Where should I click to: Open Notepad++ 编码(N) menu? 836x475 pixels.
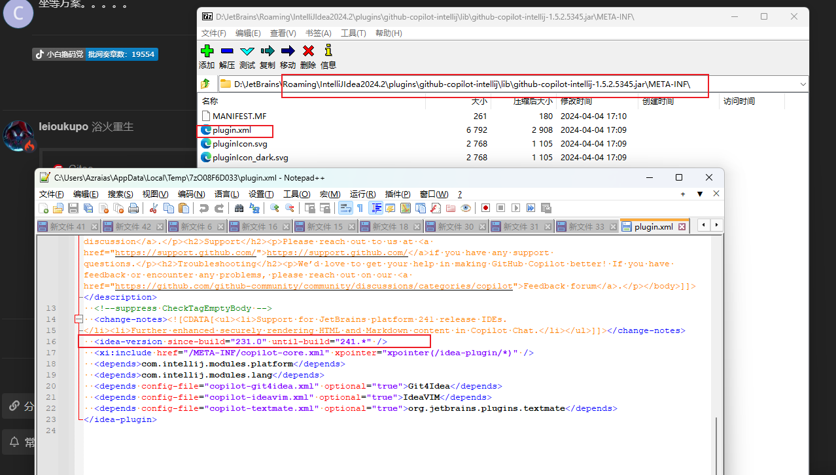(x=191, y=194)
